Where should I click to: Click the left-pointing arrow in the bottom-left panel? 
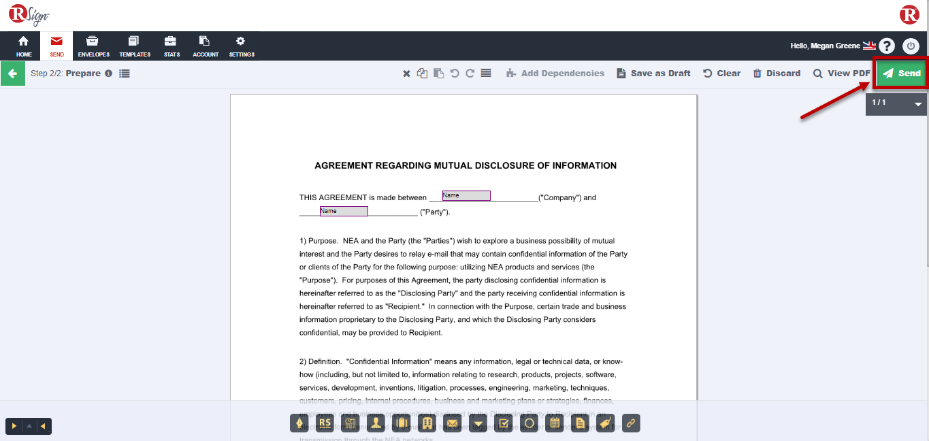coord(43,426)
